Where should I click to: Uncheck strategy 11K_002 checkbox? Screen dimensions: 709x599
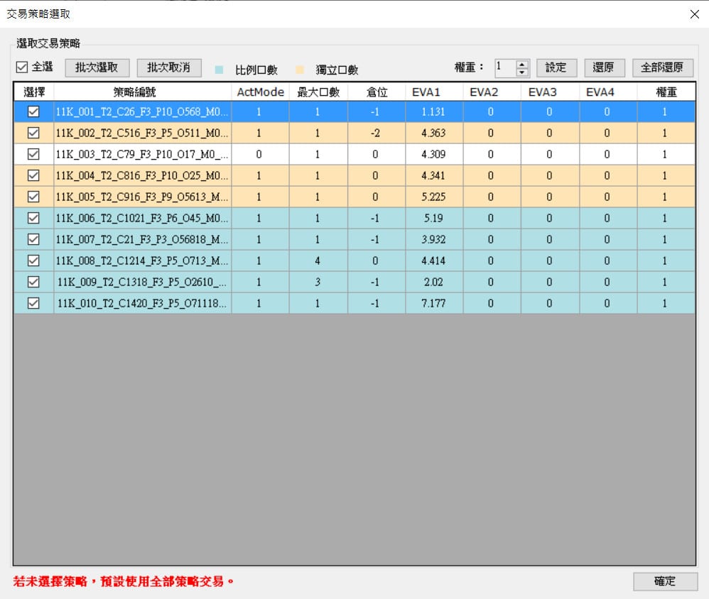pos(33,133)
